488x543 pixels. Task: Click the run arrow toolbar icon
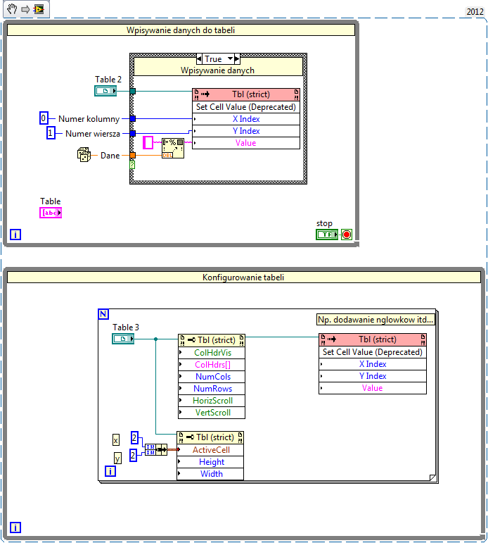[25, 9]
